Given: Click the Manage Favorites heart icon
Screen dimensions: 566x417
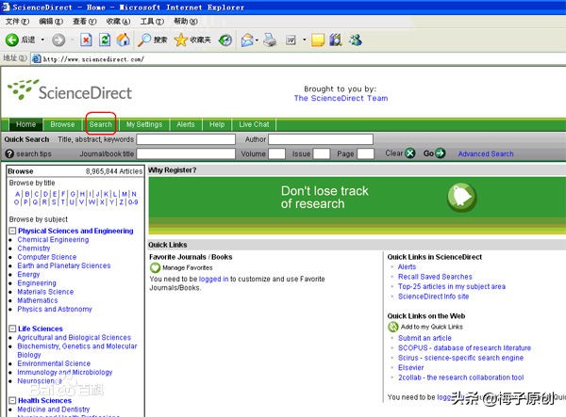Looking at the screenshot, I should tap(155, 268).
